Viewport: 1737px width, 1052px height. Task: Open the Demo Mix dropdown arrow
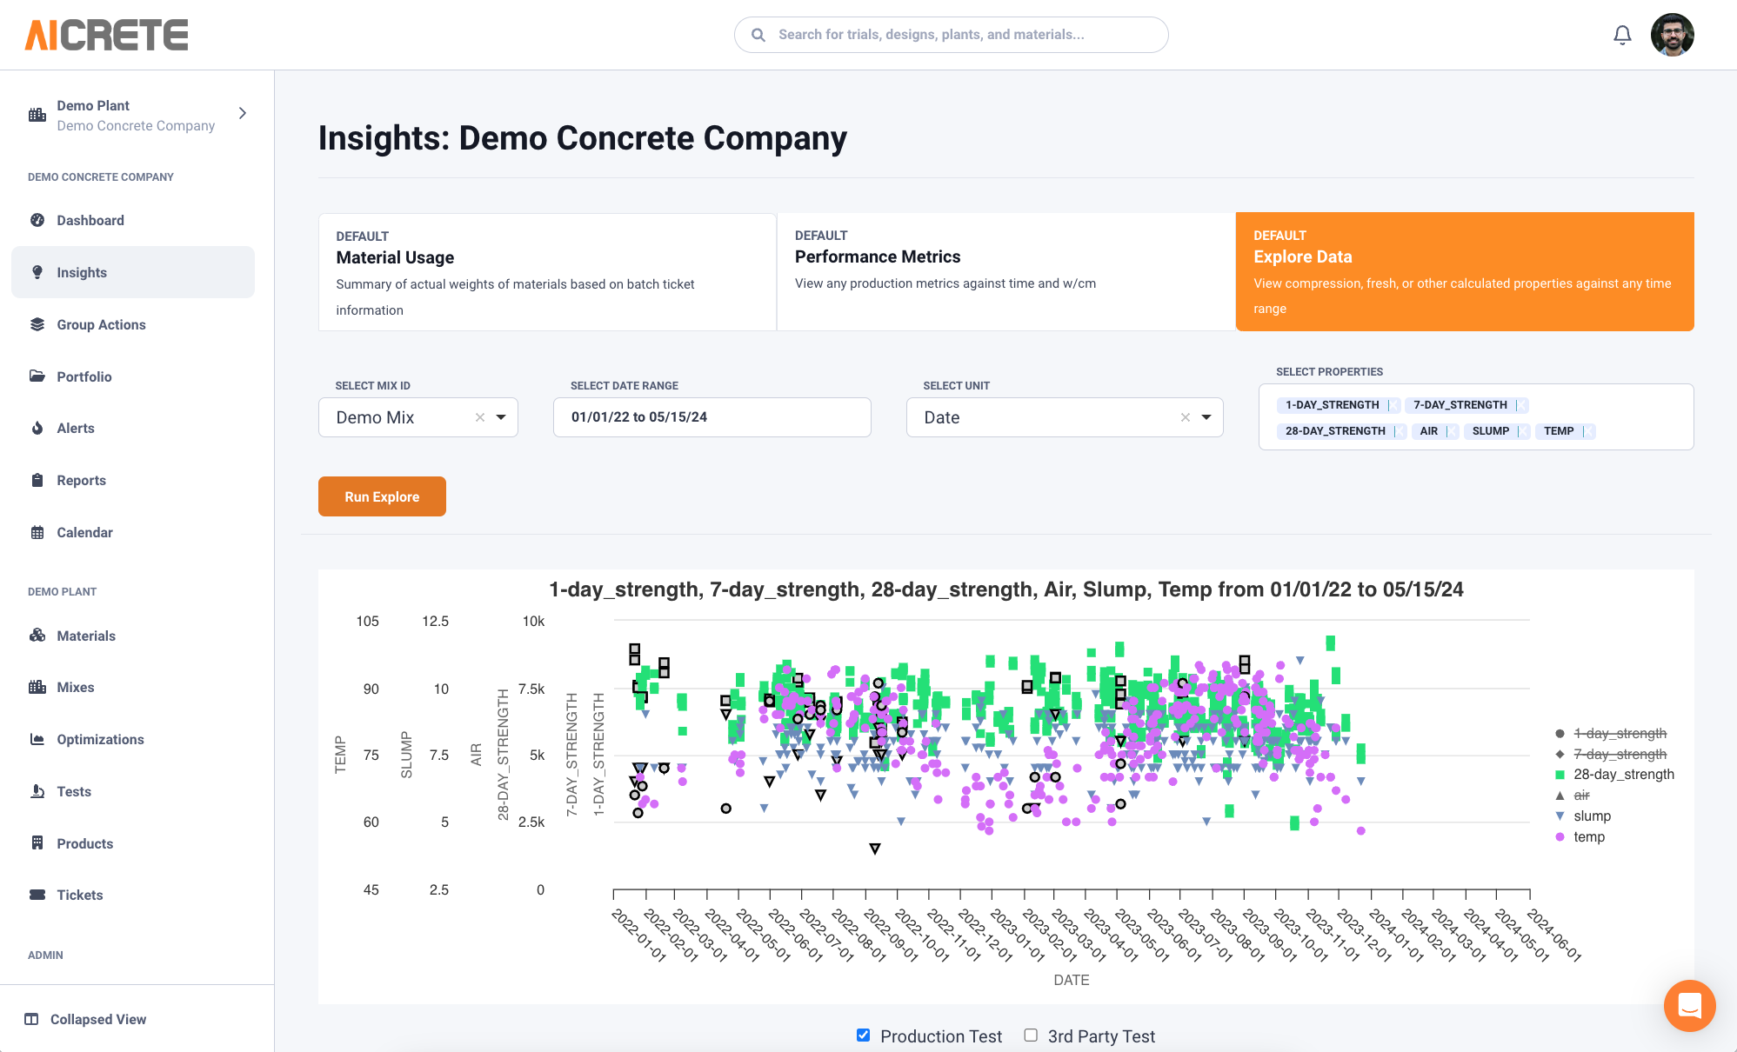point(501,417)
